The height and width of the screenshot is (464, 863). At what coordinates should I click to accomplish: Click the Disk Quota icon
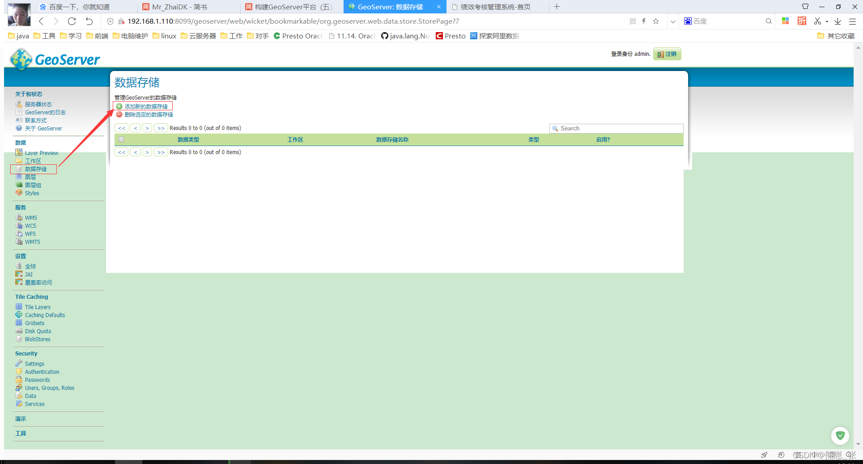coord(19,331)
